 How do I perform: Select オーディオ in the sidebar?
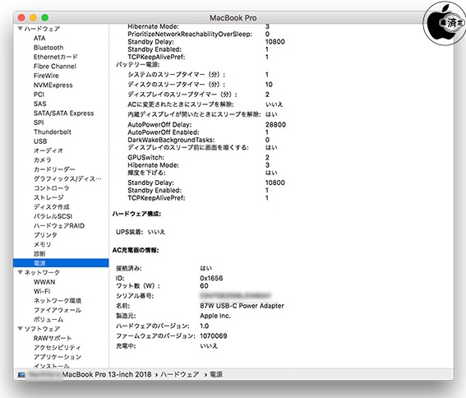pos(48,150)
